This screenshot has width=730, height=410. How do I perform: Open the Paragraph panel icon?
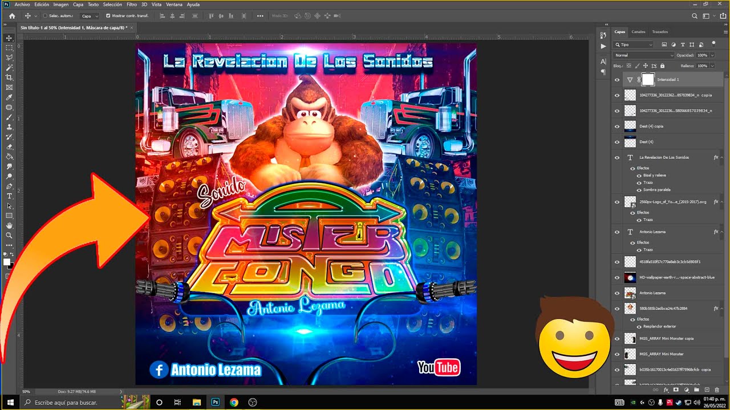pos(603,72)
